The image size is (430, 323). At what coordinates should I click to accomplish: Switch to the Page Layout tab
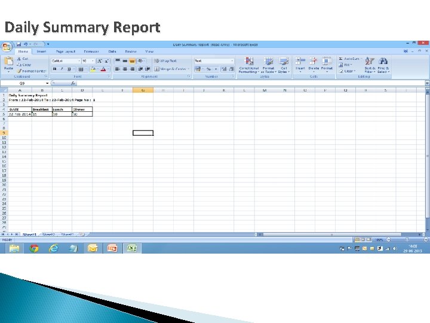click(65, 51)
